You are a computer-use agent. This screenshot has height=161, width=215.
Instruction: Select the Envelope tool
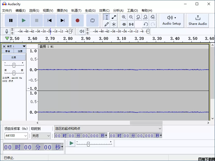pyautogui.click(x=114, y=17)
